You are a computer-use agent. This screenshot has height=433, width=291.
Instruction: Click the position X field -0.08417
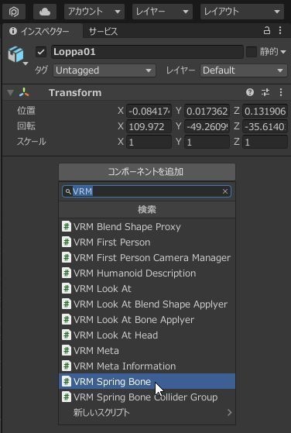(x=149, y=111)
